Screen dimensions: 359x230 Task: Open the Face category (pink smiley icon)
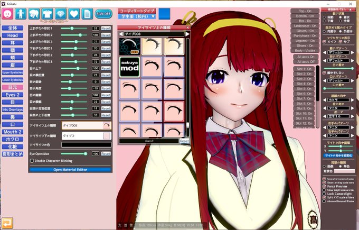pos(7,14)
